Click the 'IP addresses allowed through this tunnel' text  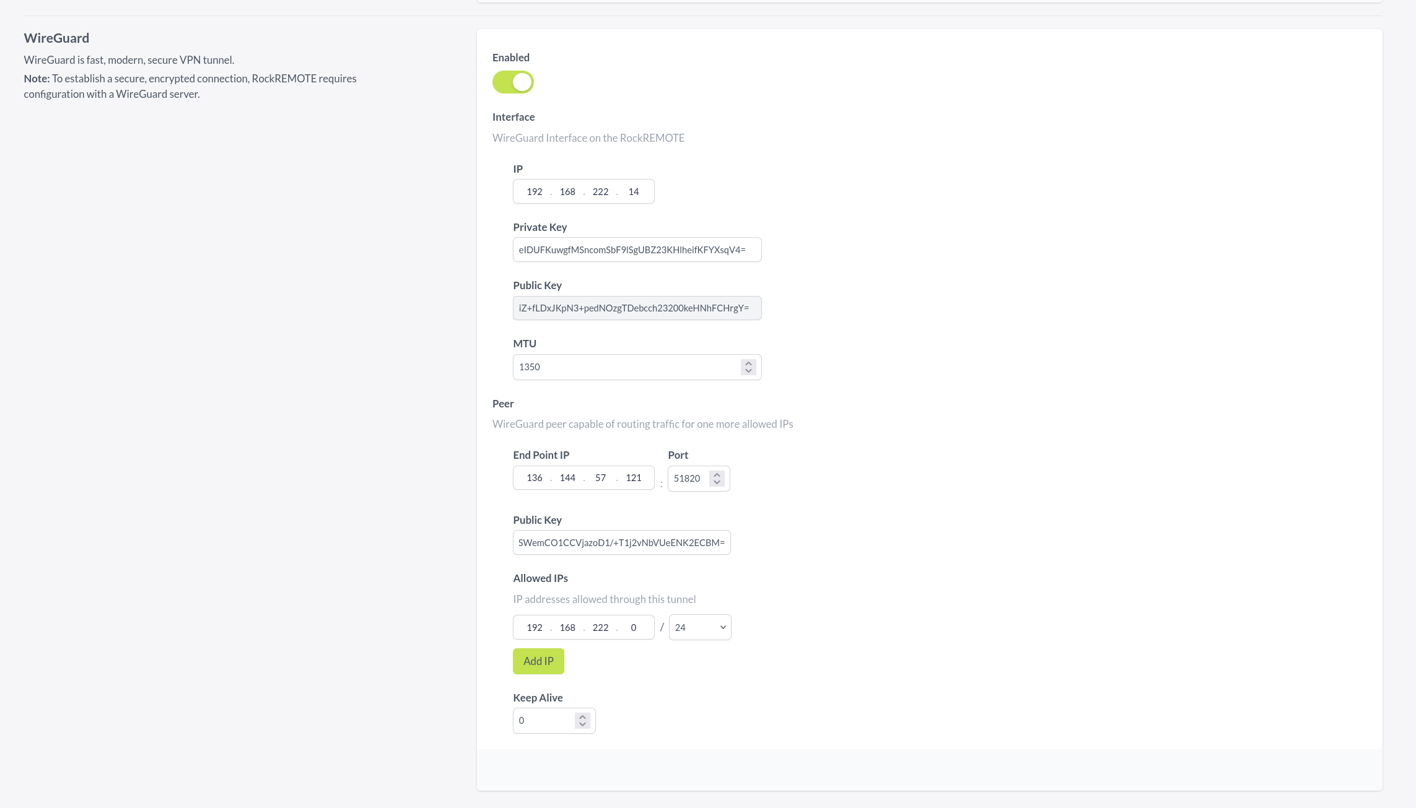605,599
